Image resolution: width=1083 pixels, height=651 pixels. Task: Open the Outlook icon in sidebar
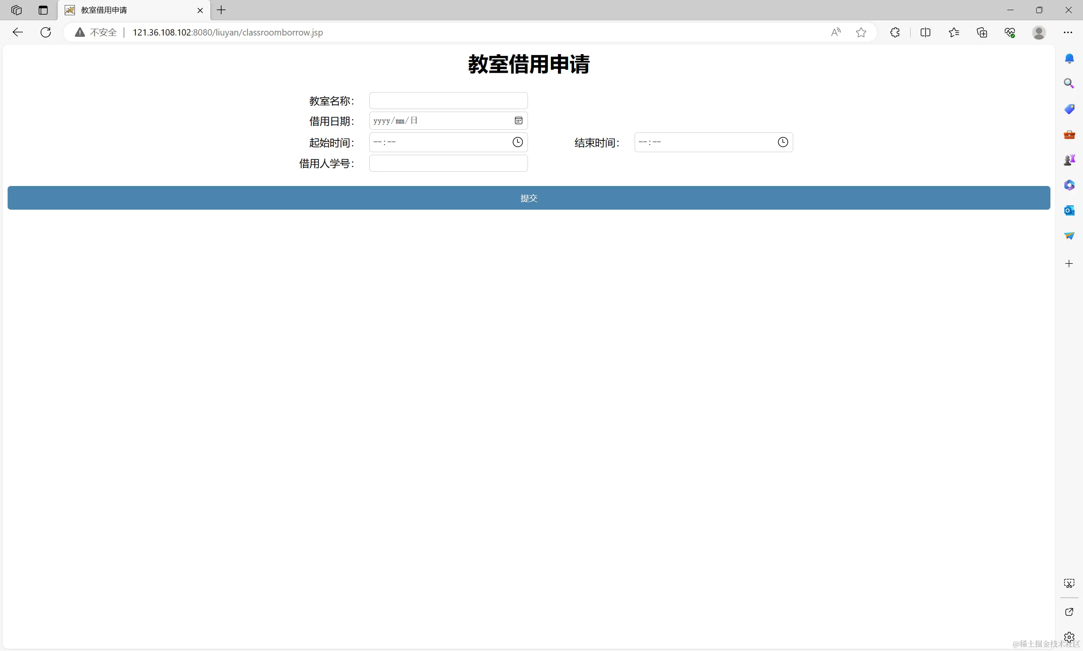[1069, 211]
